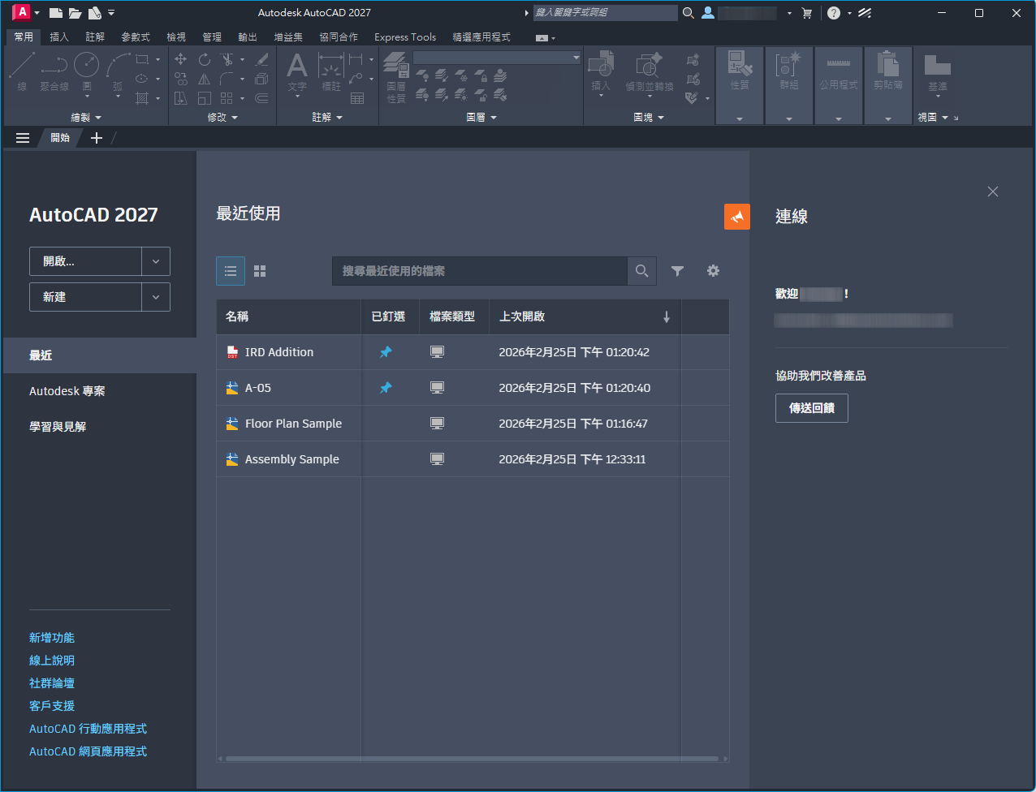Click the New file icon in Quick Access toolbar
Image resolution: width=1036 pixels, height=792 pixels.
[56, 13]
